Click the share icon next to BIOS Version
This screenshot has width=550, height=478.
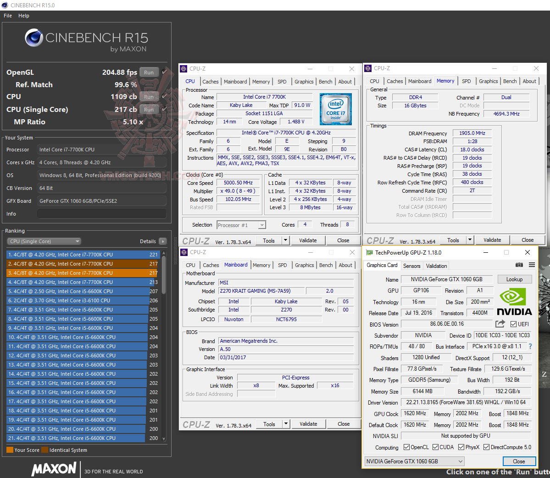[x=500, y=324]
